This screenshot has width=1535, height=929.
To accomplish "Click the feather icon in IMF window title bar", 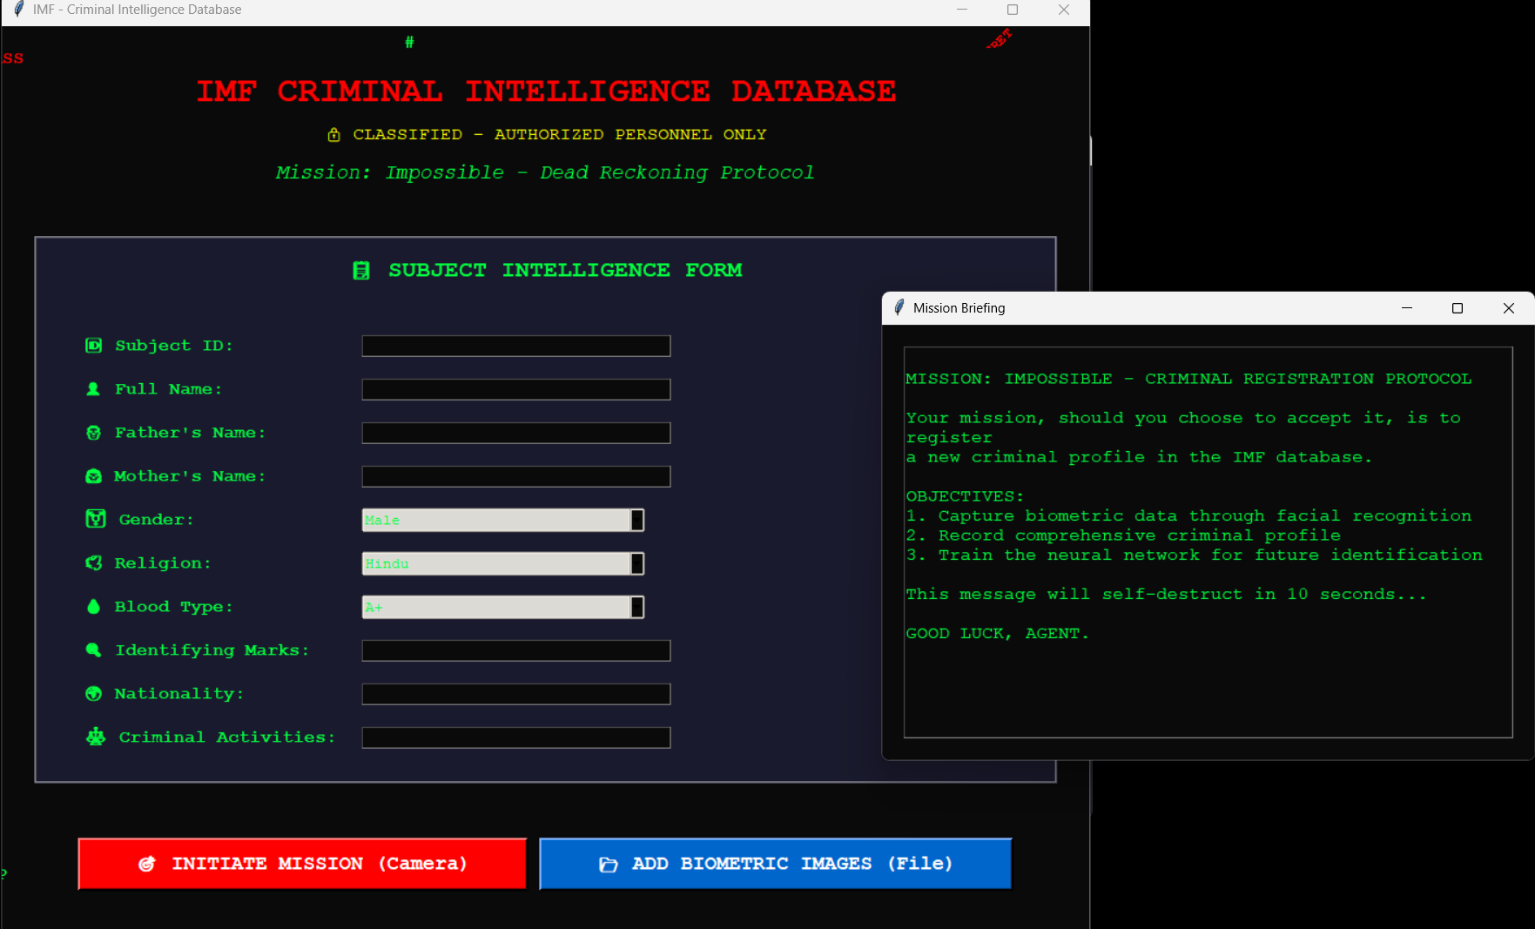I will click(18, 10).
